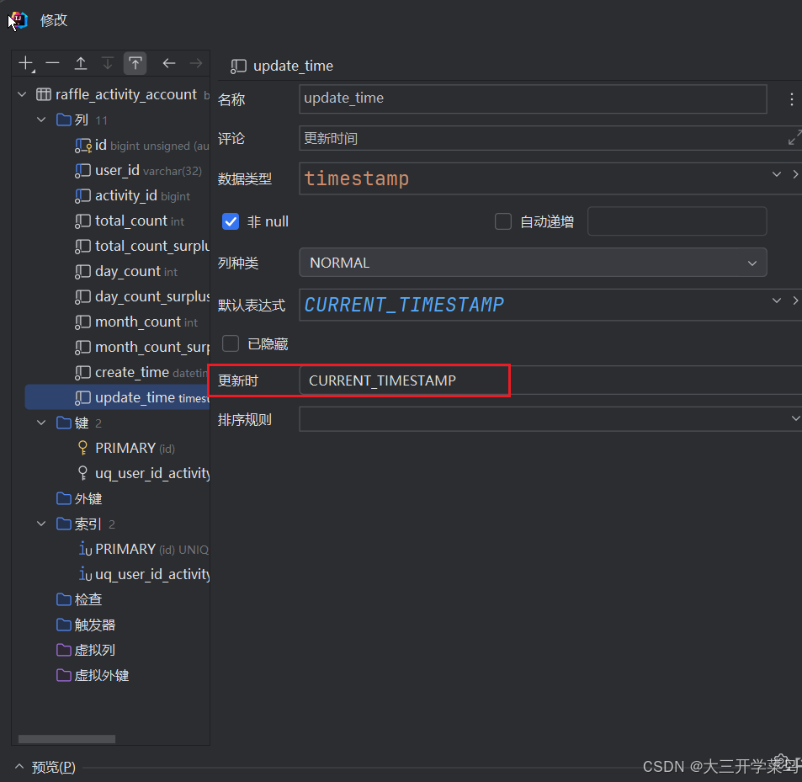This screenshot has width=802, height=782.
Task: Move the update_time column up
Action: click(80, 62)
